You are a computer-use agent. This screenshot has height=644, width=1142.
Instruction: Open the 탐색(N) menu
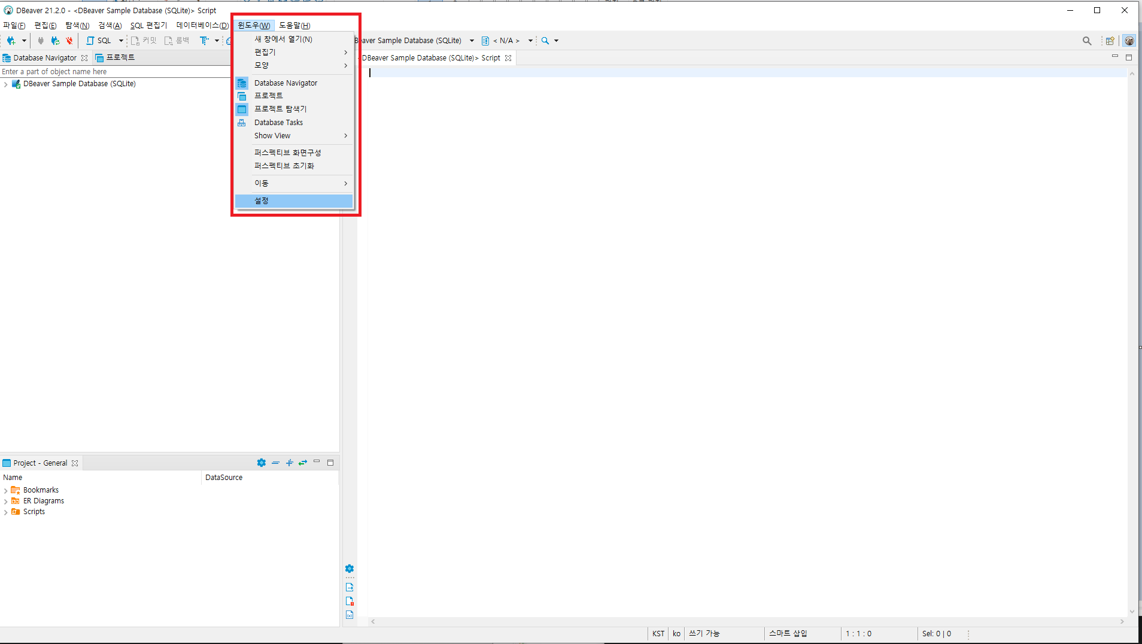pyautogui.click(x=77, y=25)
